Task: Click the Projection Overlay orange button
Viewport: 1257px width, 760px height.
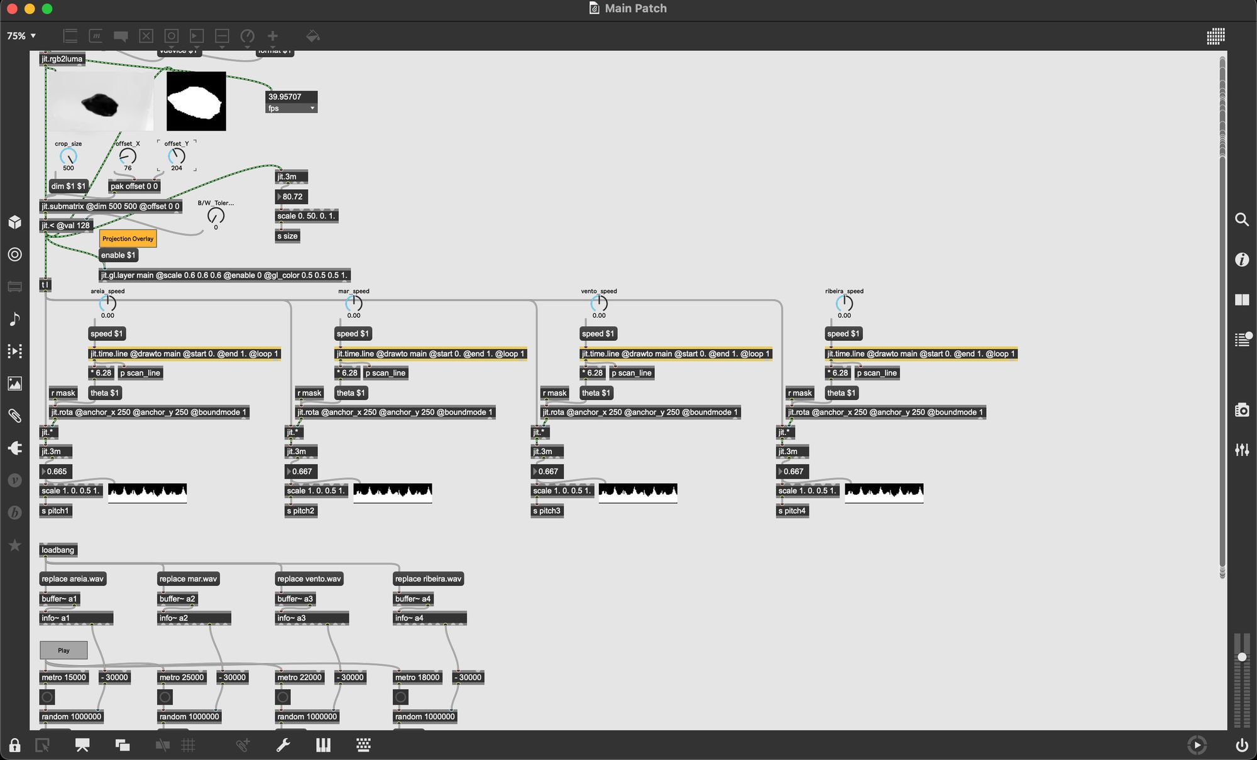Action: pos(128,239)
